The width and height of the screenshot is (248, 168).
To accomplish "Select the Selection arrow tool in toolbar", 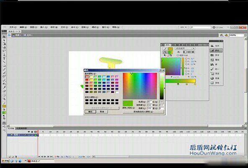I will point(4,37).
